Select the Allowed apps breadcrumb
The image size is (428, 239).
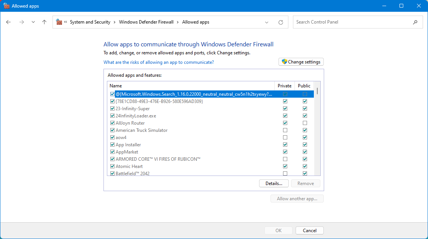[196, 22]
